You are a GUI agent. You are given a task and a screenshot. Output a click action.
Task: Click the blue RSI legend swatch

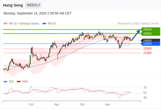pyautogui.click(x=5, y=82)
